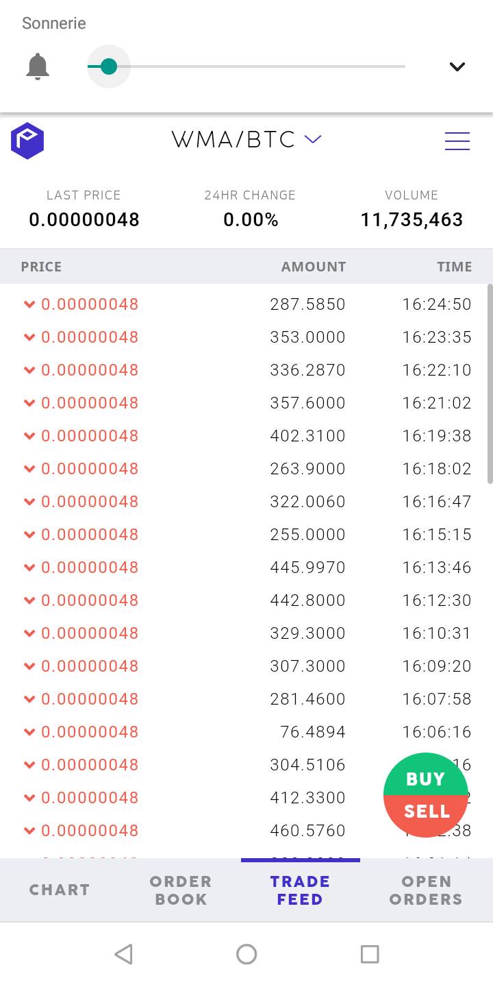Switch to the Order Book tab

point(181,890)
